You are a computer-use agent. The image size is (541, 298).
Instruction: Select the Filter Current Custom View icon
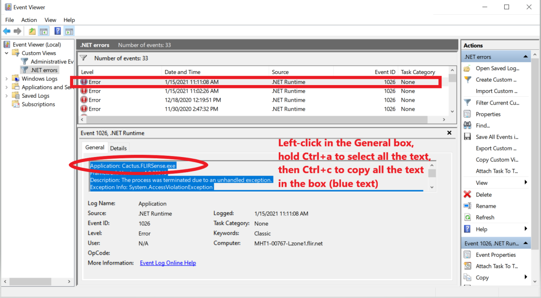point(468,102)
